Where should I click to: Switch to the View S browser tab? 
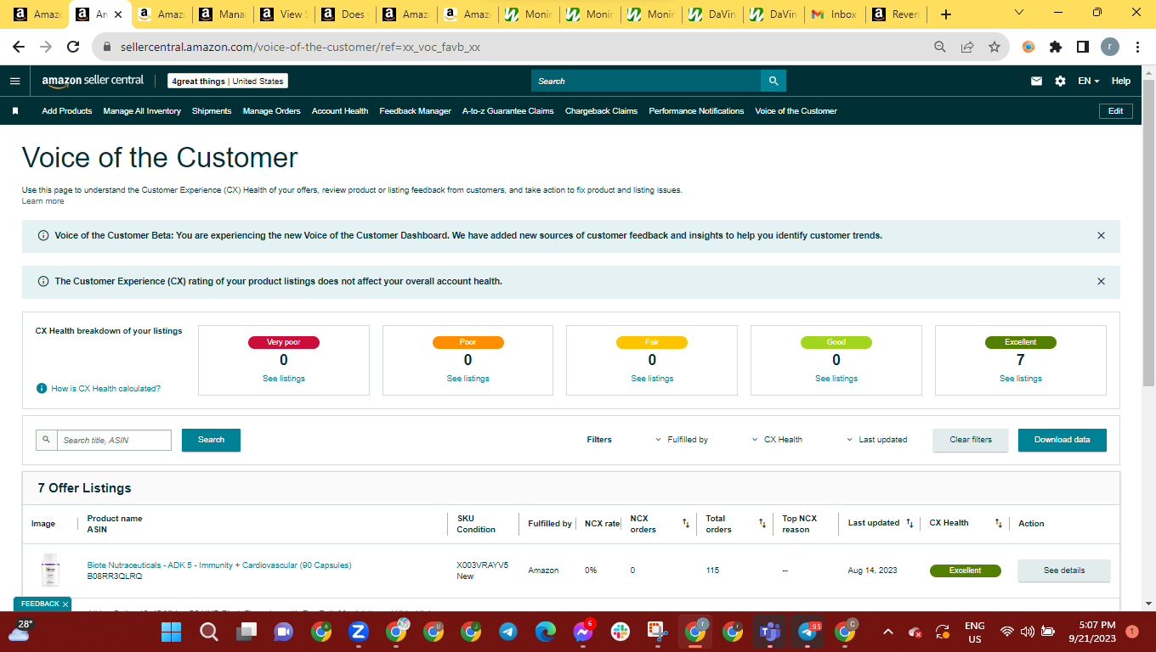coord(282,14)
